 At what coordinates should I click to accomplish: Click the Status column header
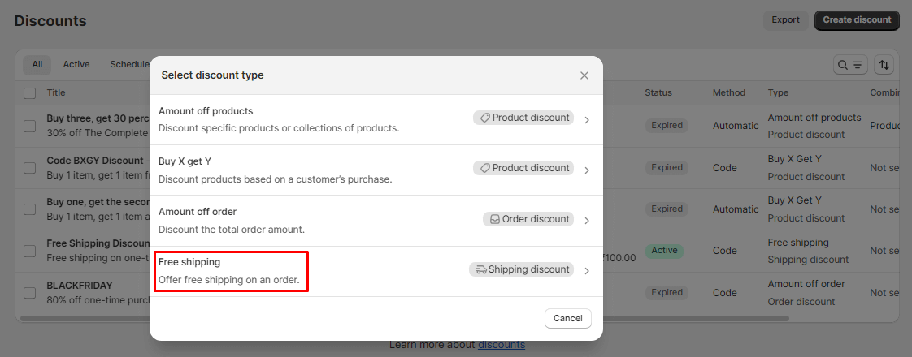[658, 92]
